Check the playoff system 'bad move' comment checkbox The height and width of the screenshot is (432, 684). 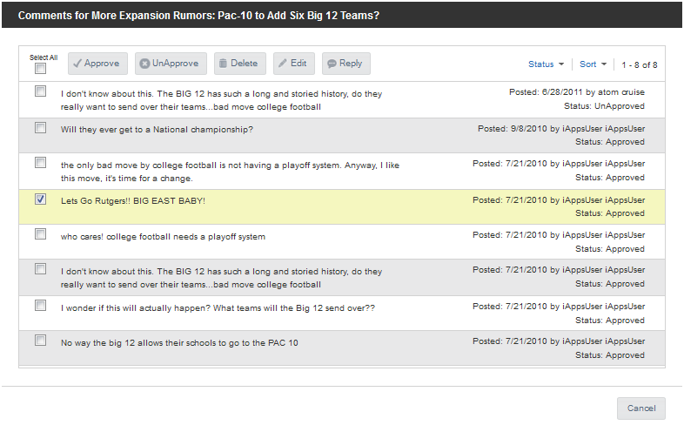[41, 163]
